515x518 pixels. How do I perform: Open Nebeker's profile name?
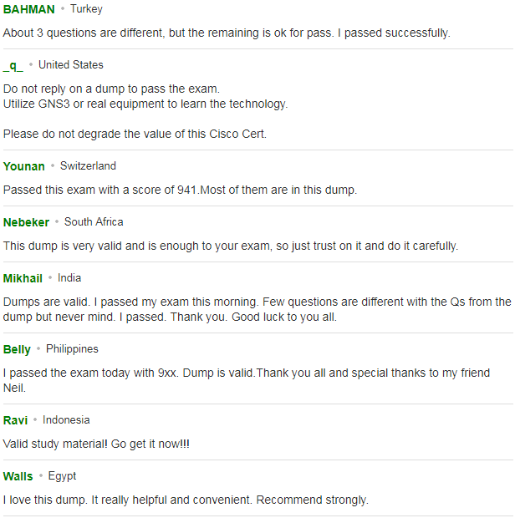click(26, 222)
